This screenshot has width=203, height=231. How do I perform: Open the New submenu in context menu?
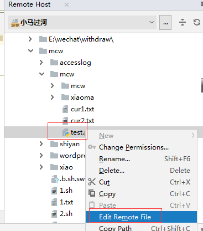[x=141, y=136]
